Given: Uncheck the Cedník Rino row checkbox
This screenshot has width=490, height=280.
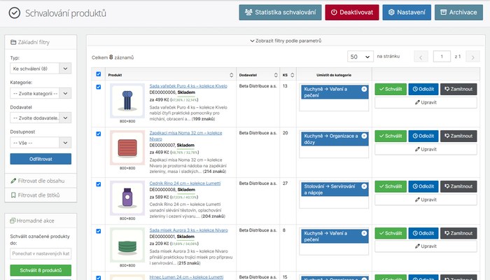Looking at the screenshot, I should click(99, 184).
